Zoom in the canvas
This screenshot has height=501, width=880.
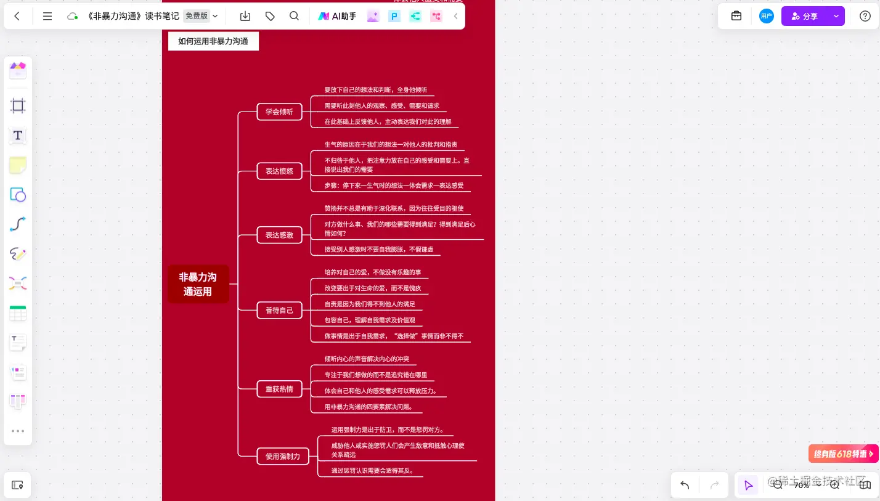point(834,485)
